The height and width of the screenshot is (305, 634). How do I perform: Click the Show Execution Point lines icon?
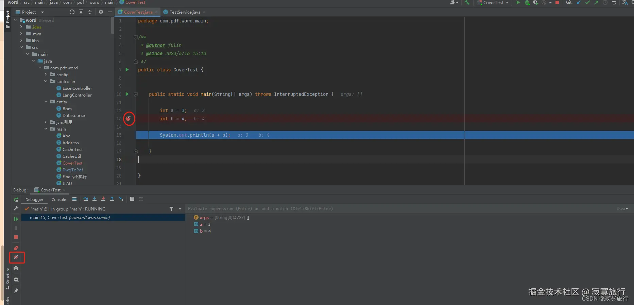(x=74, y=199)
